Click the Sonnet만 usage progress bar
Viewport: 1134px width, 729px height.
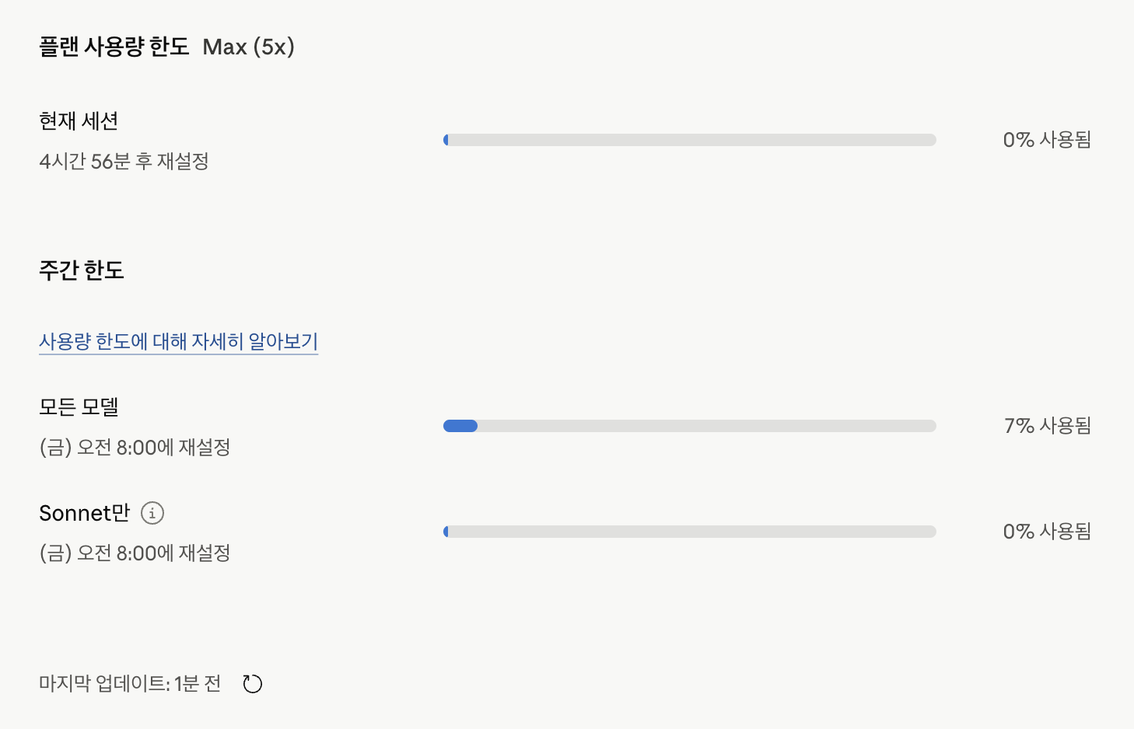pyautogui.click(x=690, y=532)
